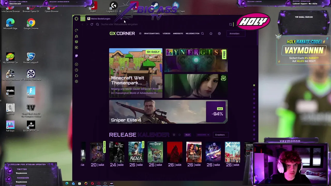Viewport: 331px width, 186px height.
Task: Select the ALLE filter in Release Kalender
Action: click(x=187, y=135)
